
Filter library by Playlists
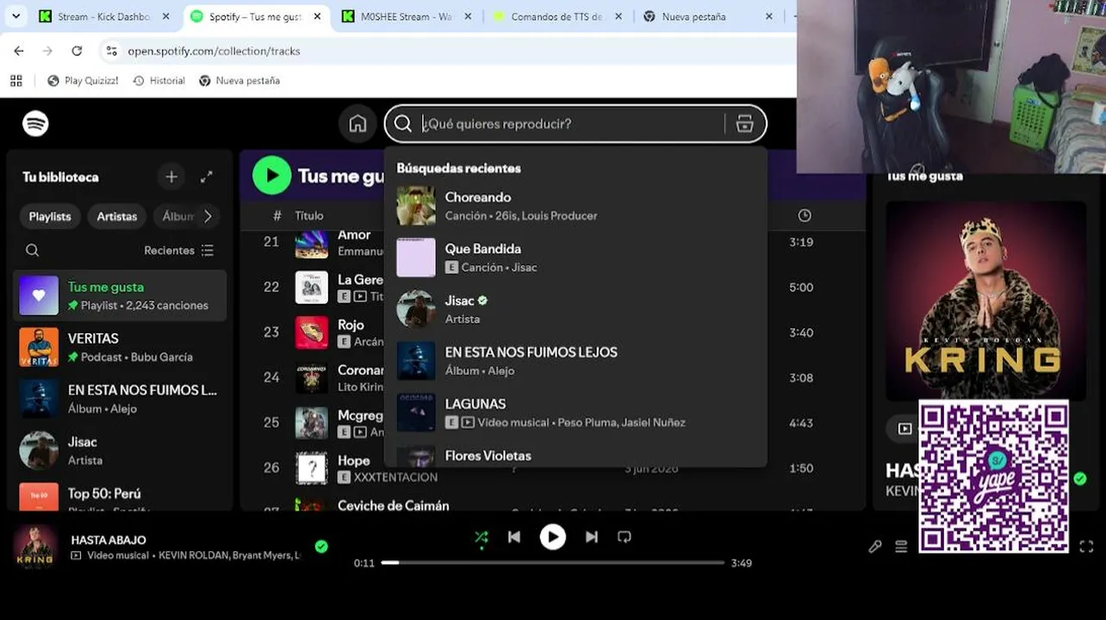50,216
